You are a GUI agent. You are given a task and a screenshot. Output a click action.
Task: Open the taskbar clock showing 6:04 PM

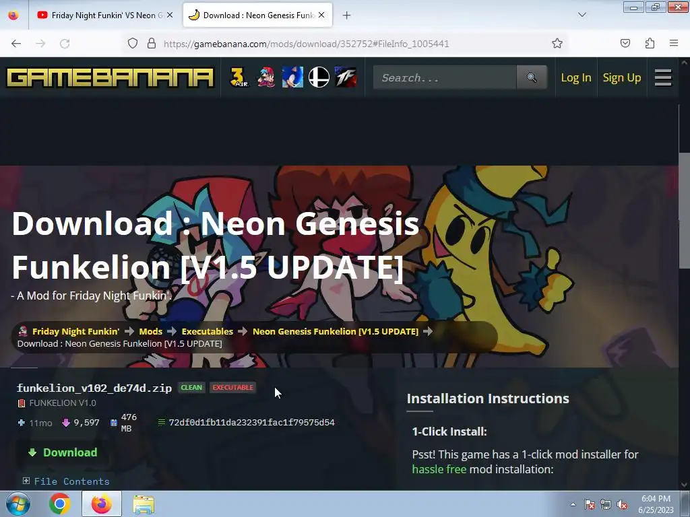(656, 504)
